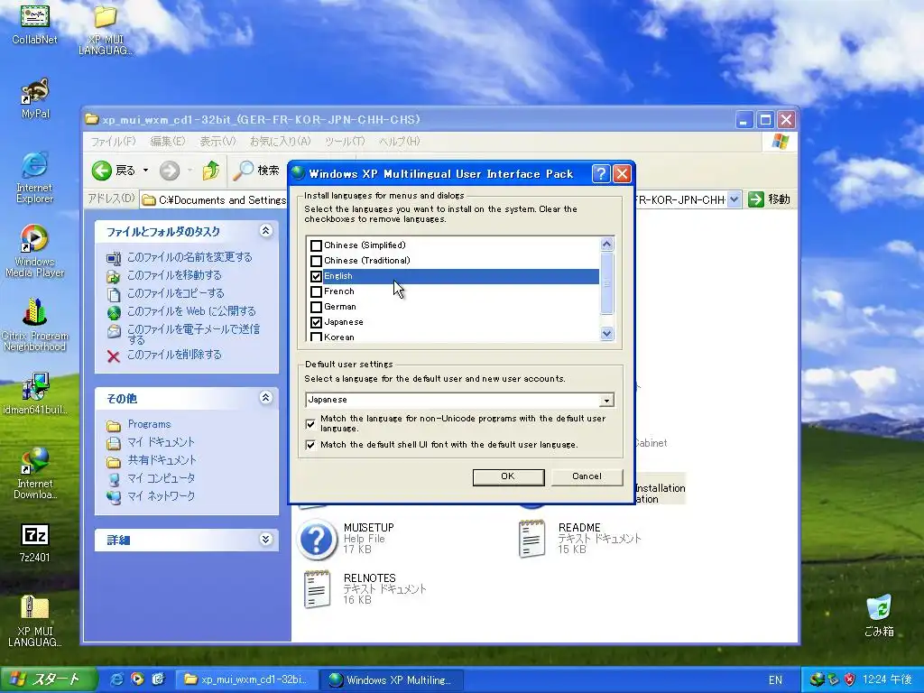Viewport: 924px width, 693px height.
Task: Open the 表示(V) menu
Action: (217, 141)
